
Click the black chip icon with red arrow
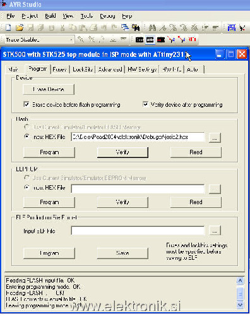pos(161,40)
